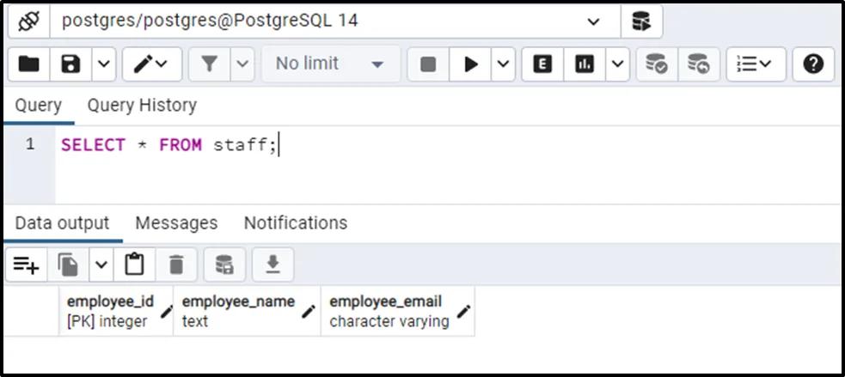This screenshot has width=845, height=377.
Task: Click inside the SQL query editor
Action: click(x=430, y=167)
